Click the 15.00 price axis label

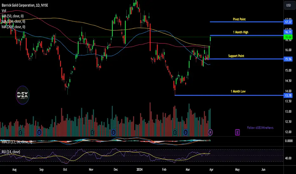coord(288,71)
